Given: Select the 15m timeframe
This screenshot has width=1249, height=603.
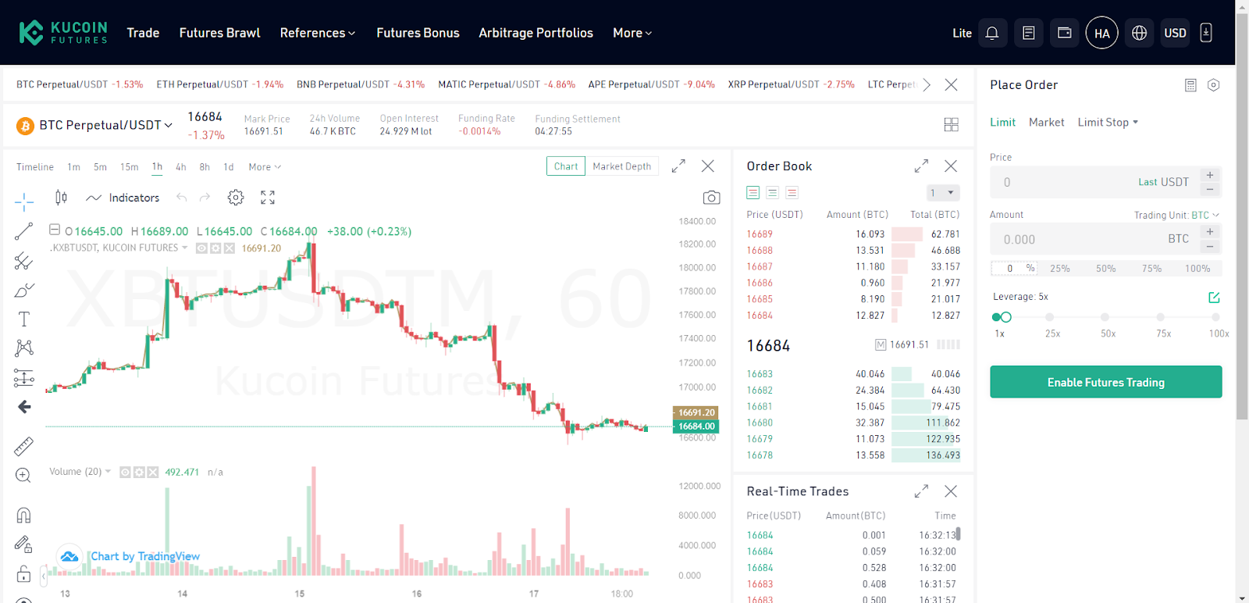Looking at the screenshot, I should [129, 167].
